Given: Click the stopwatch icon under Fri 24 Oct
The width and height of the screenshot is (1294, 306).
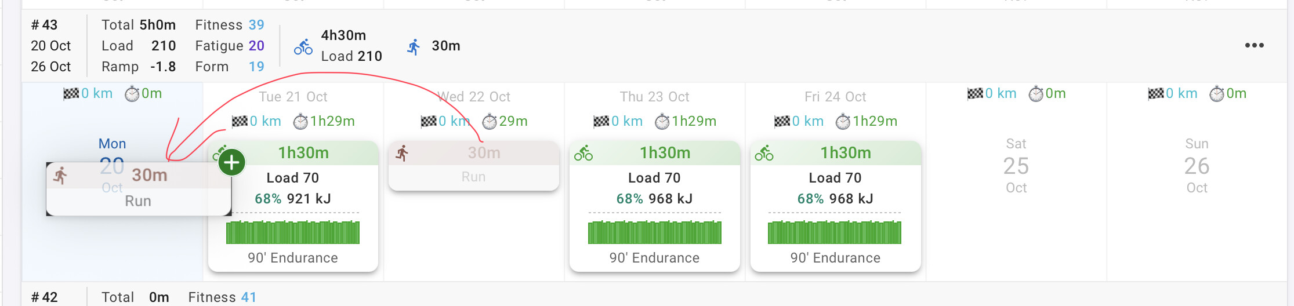Looking at the screenshot, I should [843, 122].
